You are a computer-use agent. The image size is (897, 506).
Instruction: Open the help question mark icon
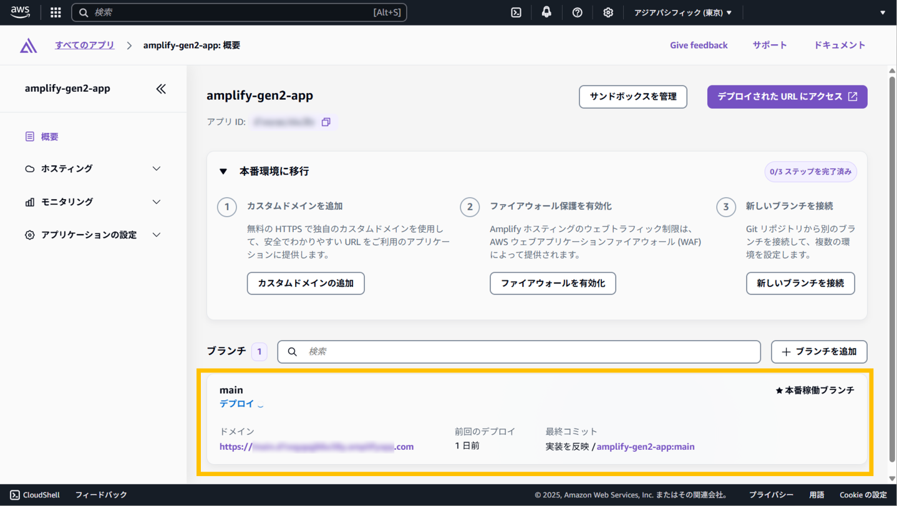[577, 12]
